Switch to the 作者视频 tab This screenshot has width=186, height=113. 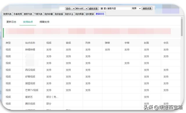click(x=18, y=14)
